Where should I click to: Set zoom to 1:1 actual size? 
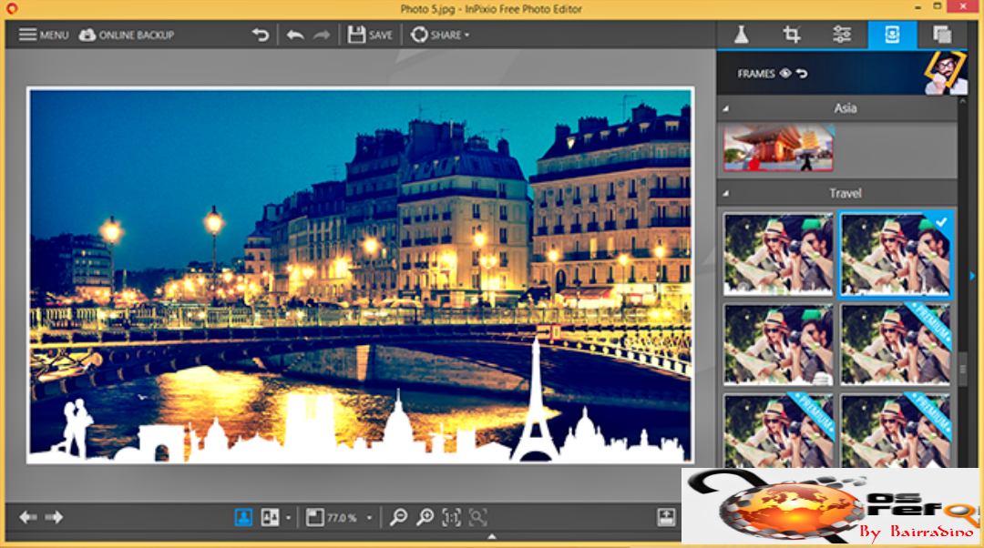click(452, 517)
